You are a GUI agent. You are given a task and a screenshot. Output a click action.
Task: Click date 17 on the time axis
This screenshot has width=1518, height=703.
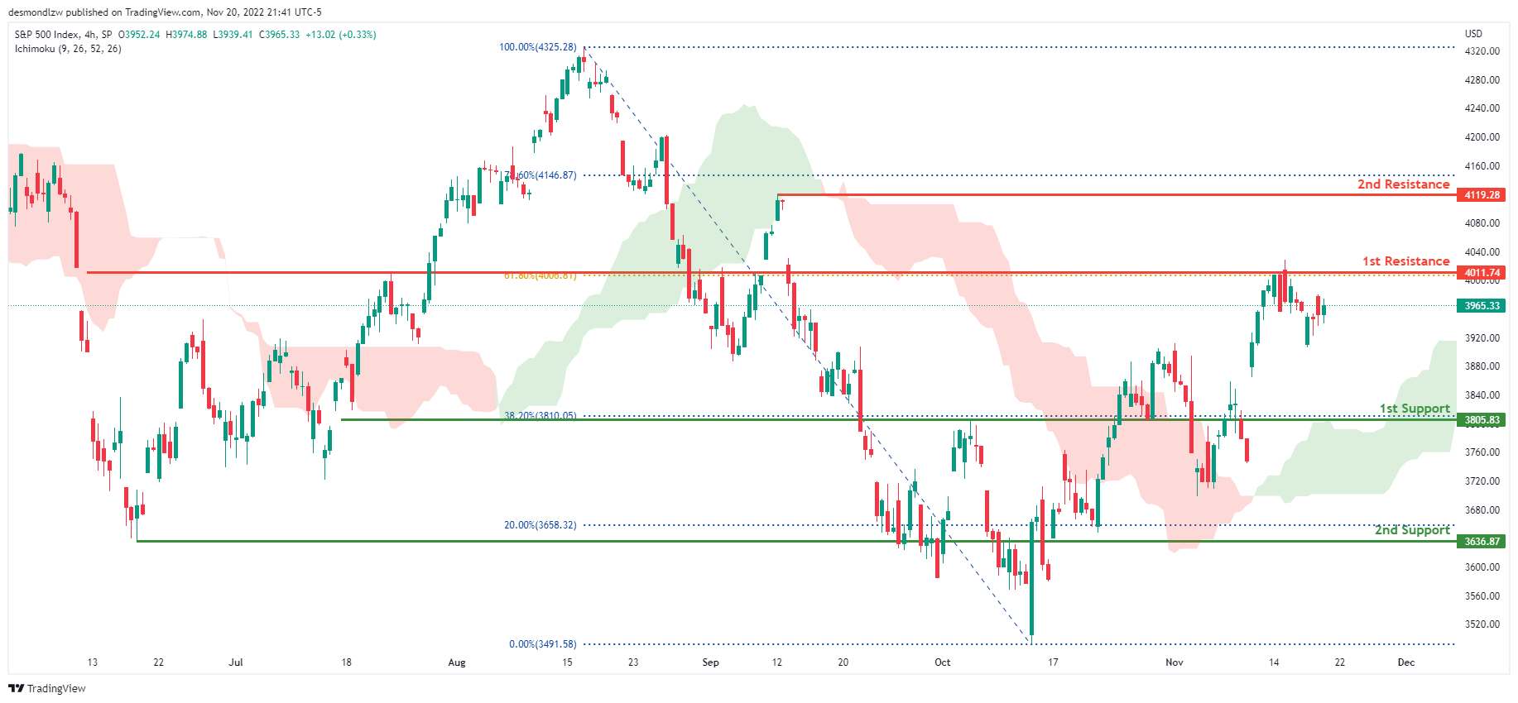pyautogui.click(x=1053, y=662)
